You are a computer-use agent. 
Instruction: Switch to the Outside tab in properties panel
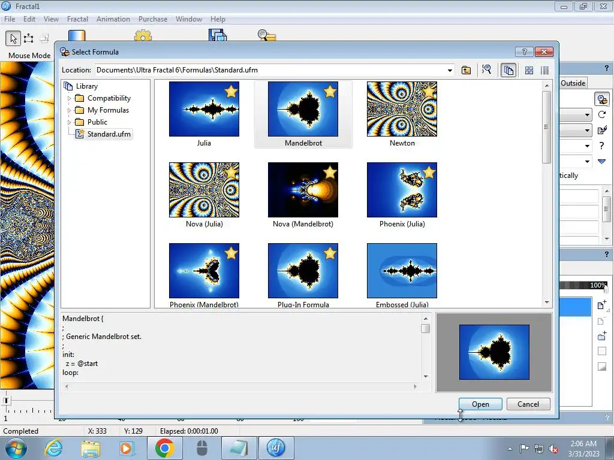pos(573,83)
